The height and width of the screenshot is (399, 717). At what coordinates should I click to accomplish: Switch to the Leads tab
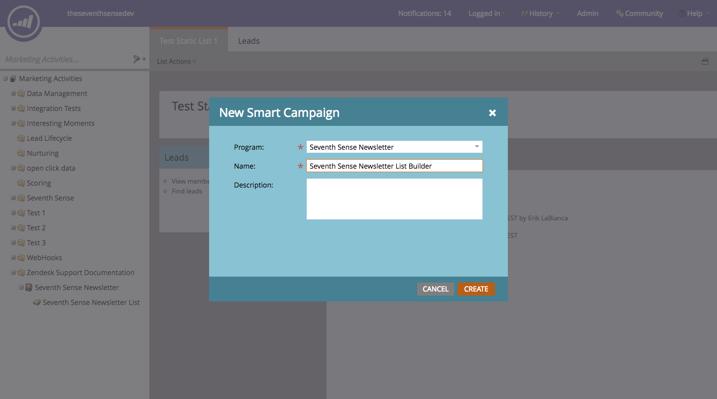click(248, 41)
